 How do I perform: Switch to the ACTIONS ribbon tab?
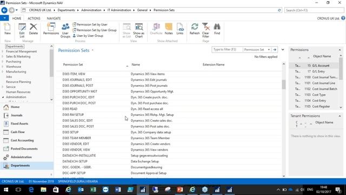tap(34, 18)
